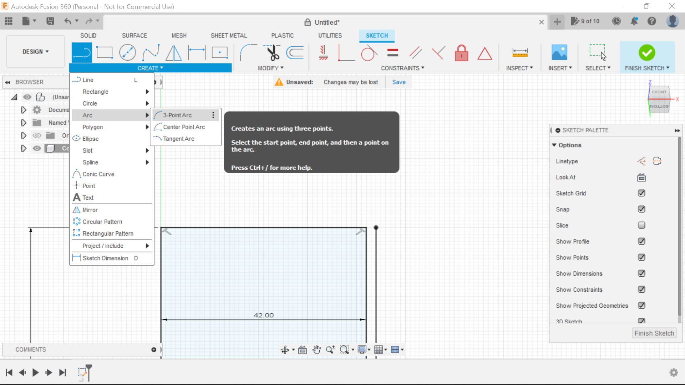Click the Measure ruler icon

click(x=520, y=53)
